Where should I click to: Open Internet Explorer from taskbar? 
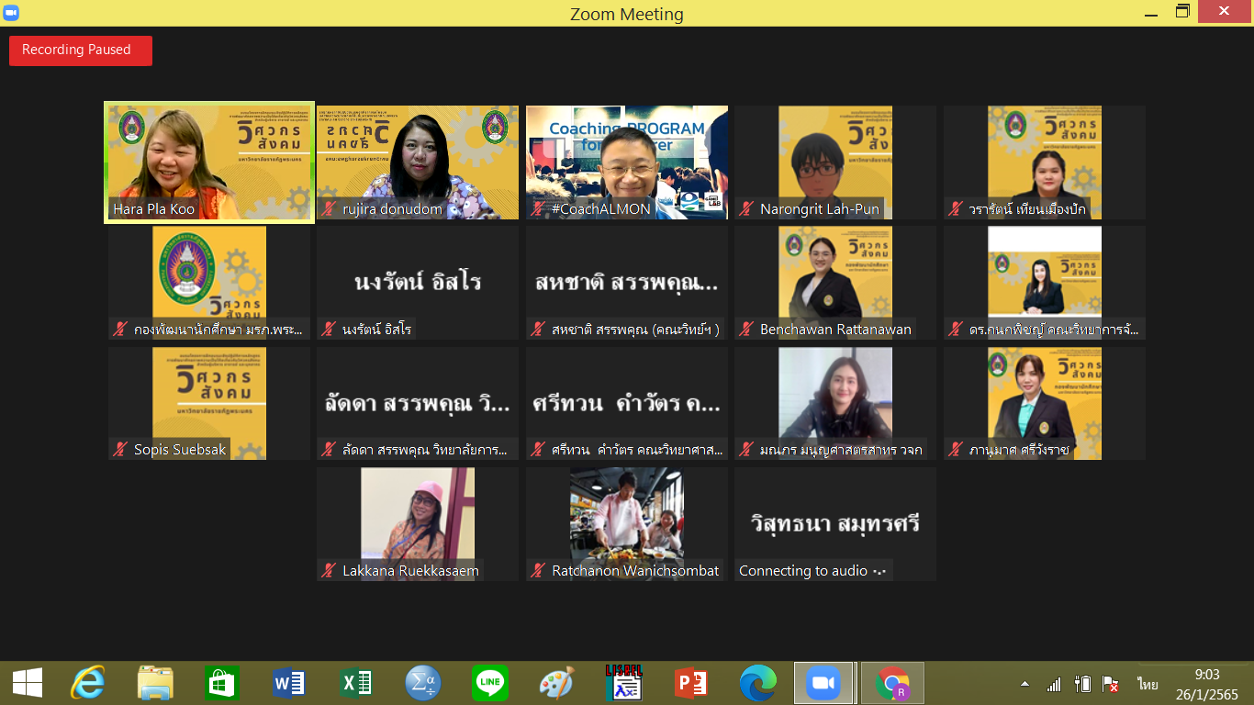(88, 683)
